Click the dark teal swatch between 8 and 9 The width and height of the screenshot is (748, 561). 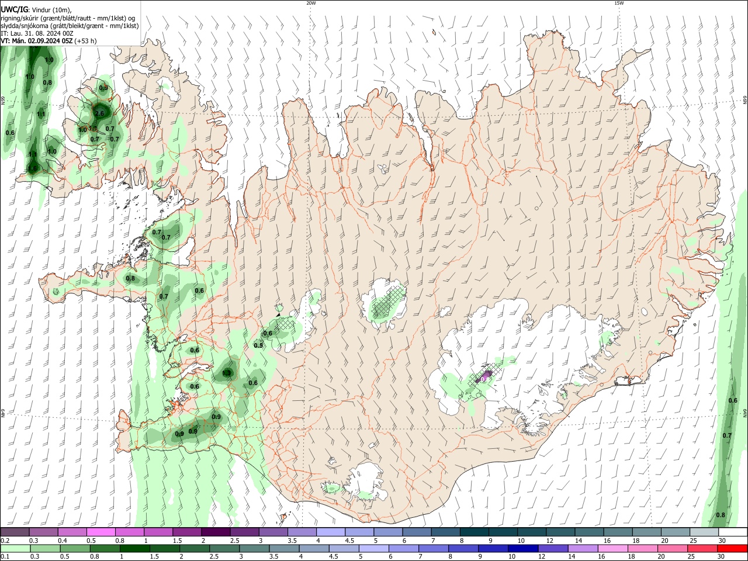(475, 532)
